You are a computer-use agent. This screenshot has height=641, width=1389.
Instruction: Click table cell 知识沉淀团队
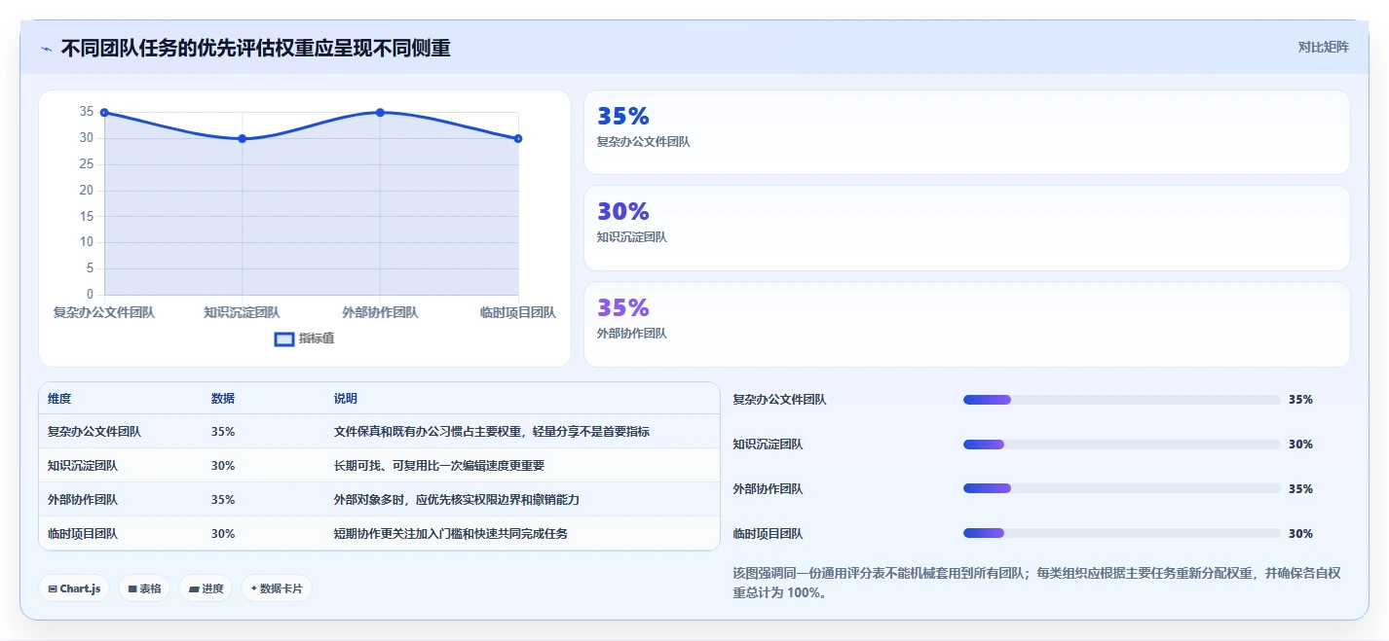(x=83, y=466)
